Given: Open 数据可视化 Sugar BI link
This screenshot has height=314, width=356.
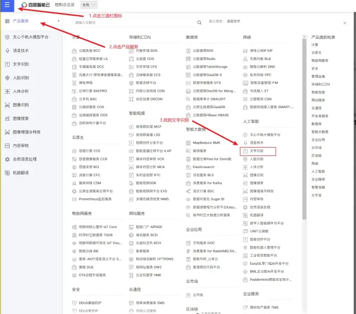Looking at the screenshot, I should point(209,199).
